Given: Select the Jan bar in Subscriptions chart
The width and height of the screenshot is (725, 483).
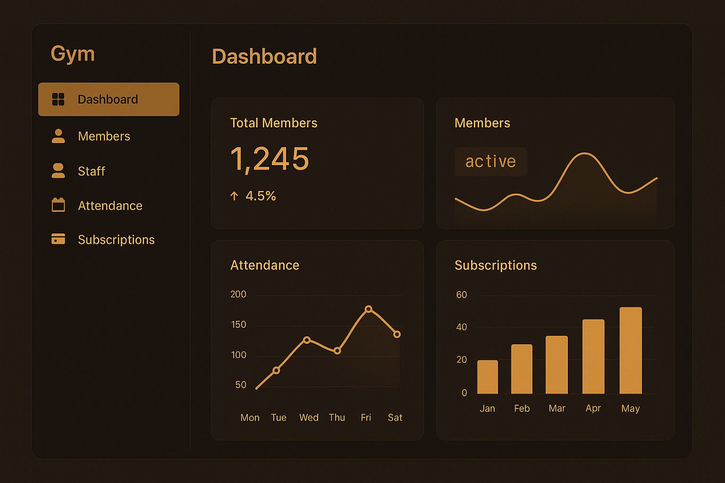Looking at the screenshot, I should click(x=488, y=377).
